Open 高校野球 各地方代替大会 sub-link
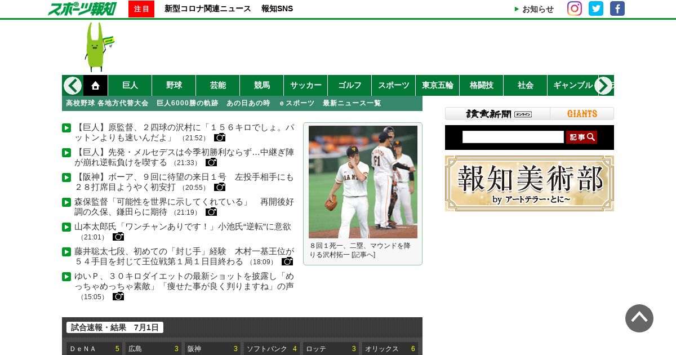The height and width of the screenshot is (355, 676). point(107,103)
